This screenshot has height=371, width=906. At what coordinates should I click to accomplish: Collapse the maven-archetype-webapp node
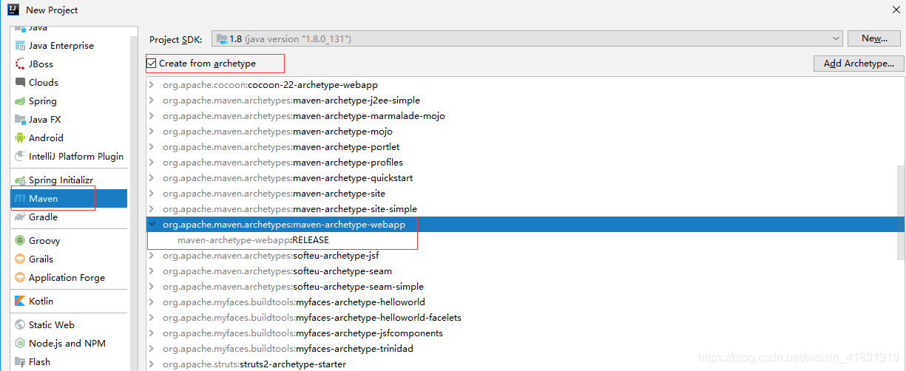152,225
